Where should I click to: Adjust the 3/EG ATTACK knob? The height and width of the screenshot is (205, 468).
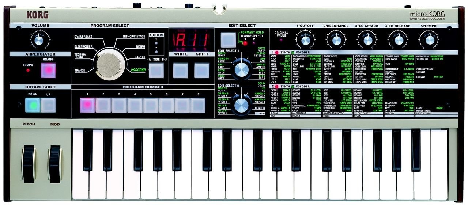pyautogui.click(x=367, y=39)
